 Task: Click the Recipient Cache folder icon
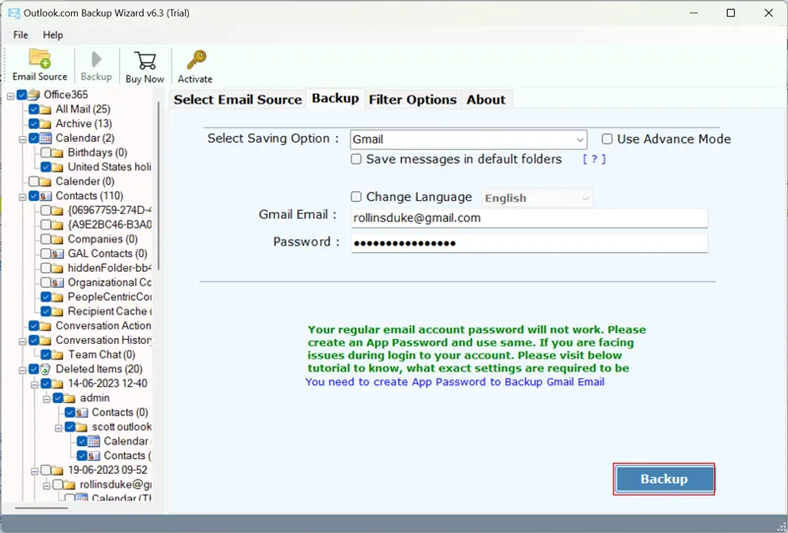tap(58, 311)
